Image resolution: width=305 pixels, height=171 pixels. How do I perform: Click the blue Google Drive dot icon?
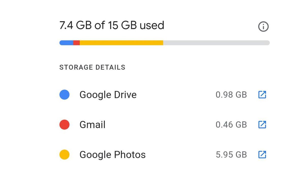[64, 94]
